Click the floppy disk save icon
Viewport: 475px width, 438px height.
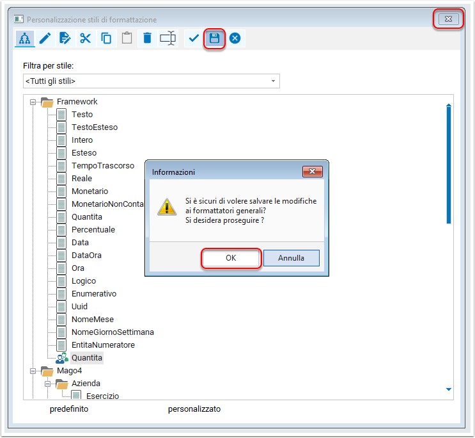214,38
